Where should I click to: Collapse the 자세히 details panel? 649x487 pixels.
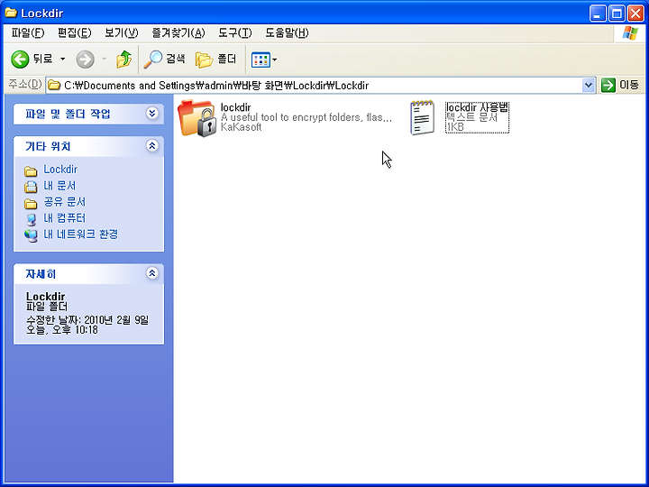pyautogui.click(x=152, y=273)
